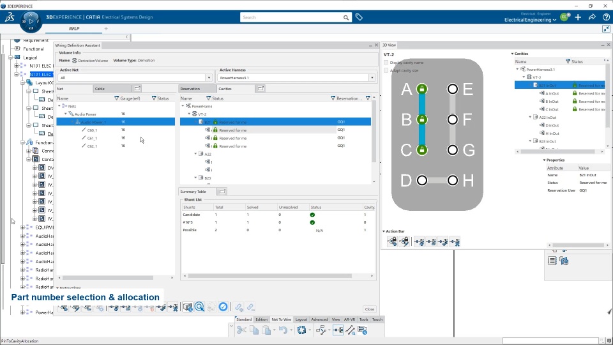Click the search magnifier icon
The width and height of the screenshot is (613, 345).
pos(346,18)
